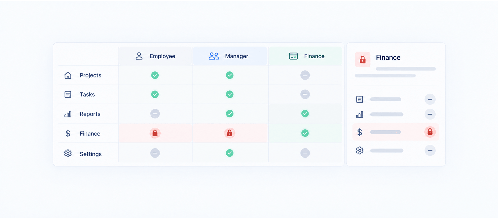Click the dollar icon in side panel

360,132
